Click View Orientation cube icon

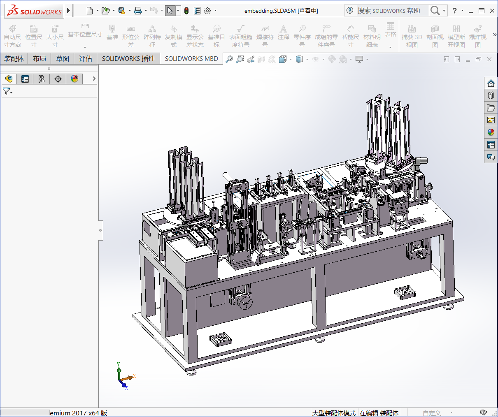pos(282,59)
